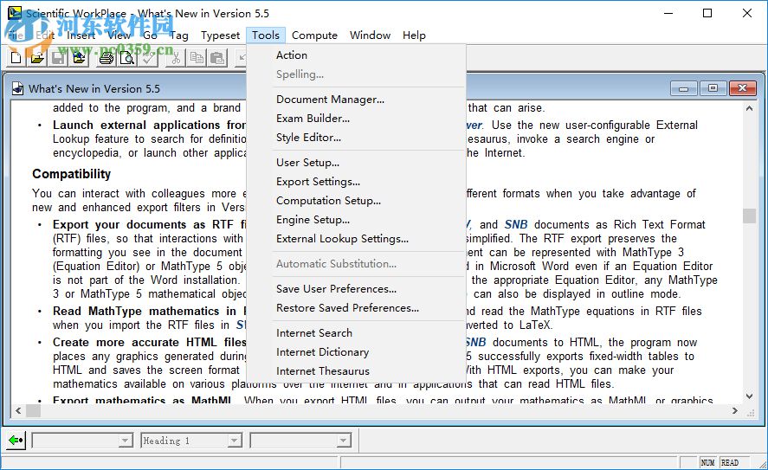Choose Action from the Tools menu
Screen dimensions: 768x470
click(356, 55)
